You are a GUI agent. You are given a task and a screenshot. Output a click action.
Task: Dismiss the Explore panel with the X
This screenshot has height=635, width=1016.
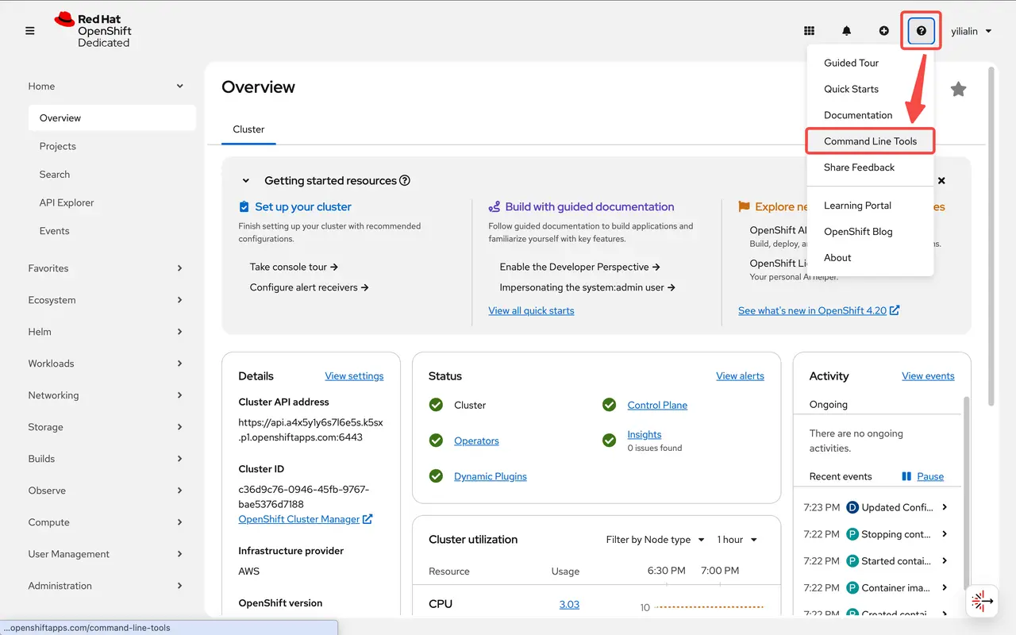click(x=941, y=180)
